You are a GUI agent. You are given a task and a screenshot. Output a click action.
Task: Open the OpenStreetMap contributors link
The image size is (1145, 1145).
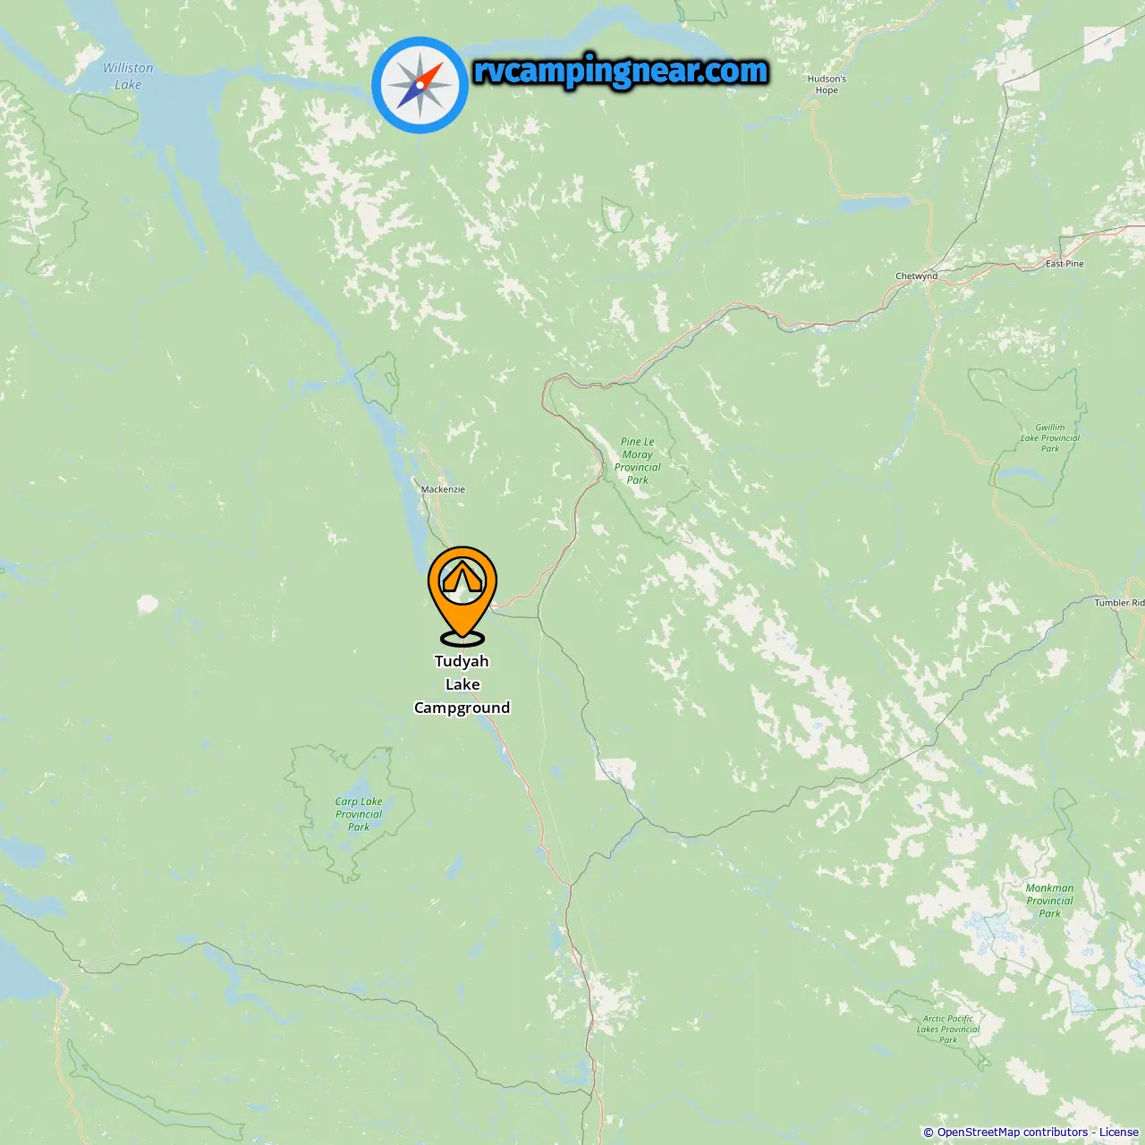[1012, 1132]
